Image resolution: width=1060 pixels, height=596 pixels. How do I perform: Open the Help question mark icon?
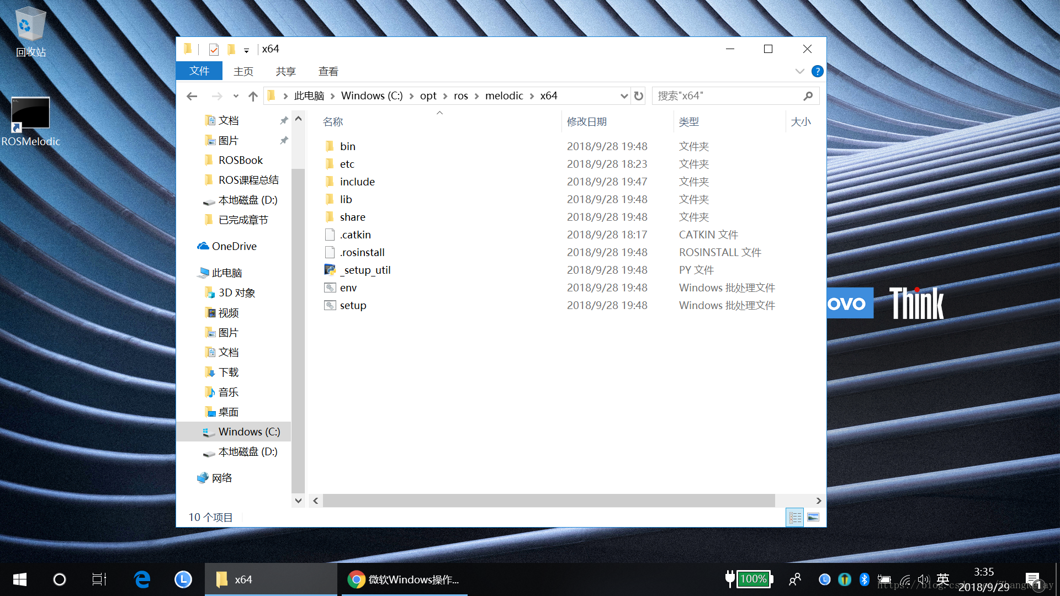pyautogui.click(x=817, y=71)
